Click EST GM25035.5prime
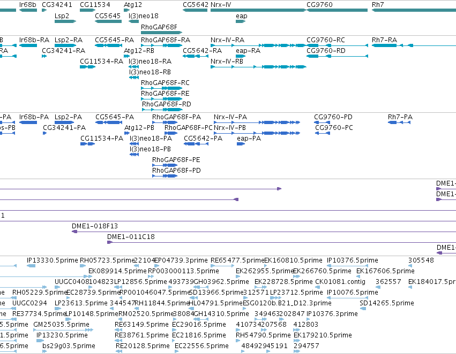The width and height of the screenshot is (456, 354). point(62,325)
